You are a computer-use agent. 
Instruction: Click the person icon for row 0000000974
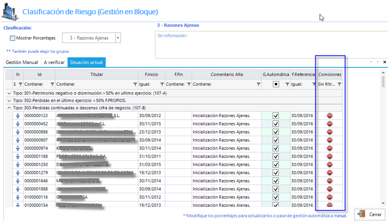coord(18,148)
